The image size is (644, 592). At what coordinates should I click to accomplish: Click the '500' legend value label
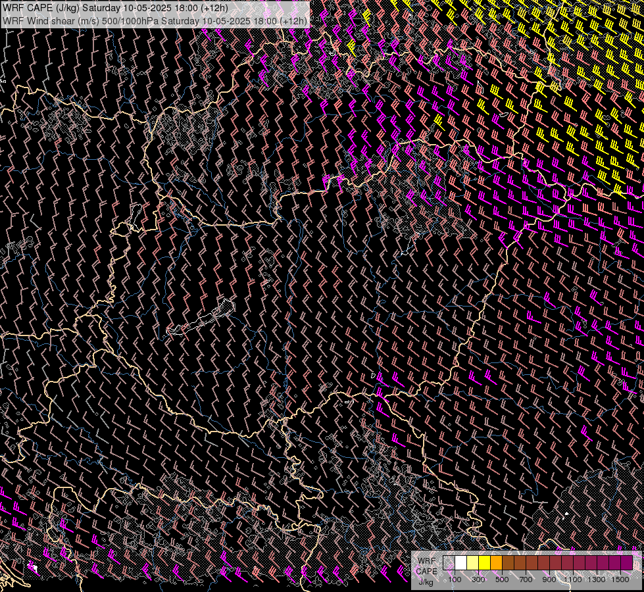502,580
